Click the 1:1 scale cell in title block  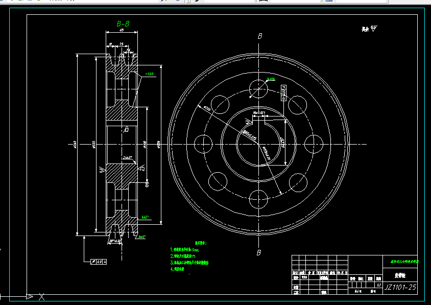379,285
